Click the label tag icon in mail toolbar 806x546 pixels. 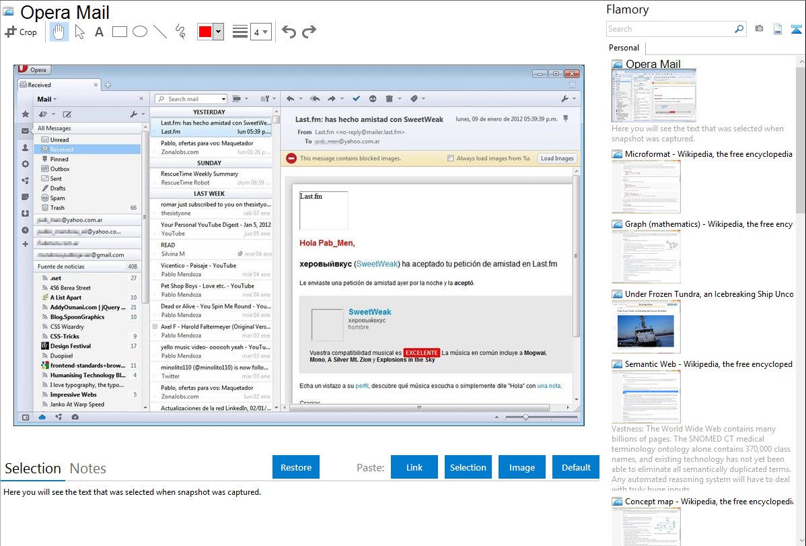414,99
